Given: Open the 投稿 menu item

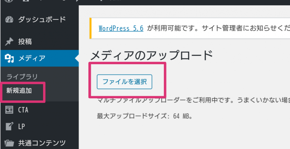Looking at the screenshot, I should point(25,42).
